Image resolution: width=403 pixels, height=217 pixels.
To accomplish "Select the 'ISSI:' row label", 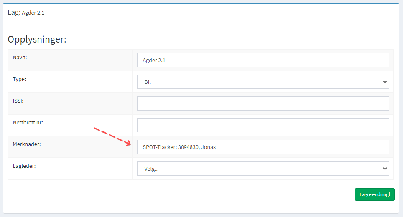I will click(19, 101).
